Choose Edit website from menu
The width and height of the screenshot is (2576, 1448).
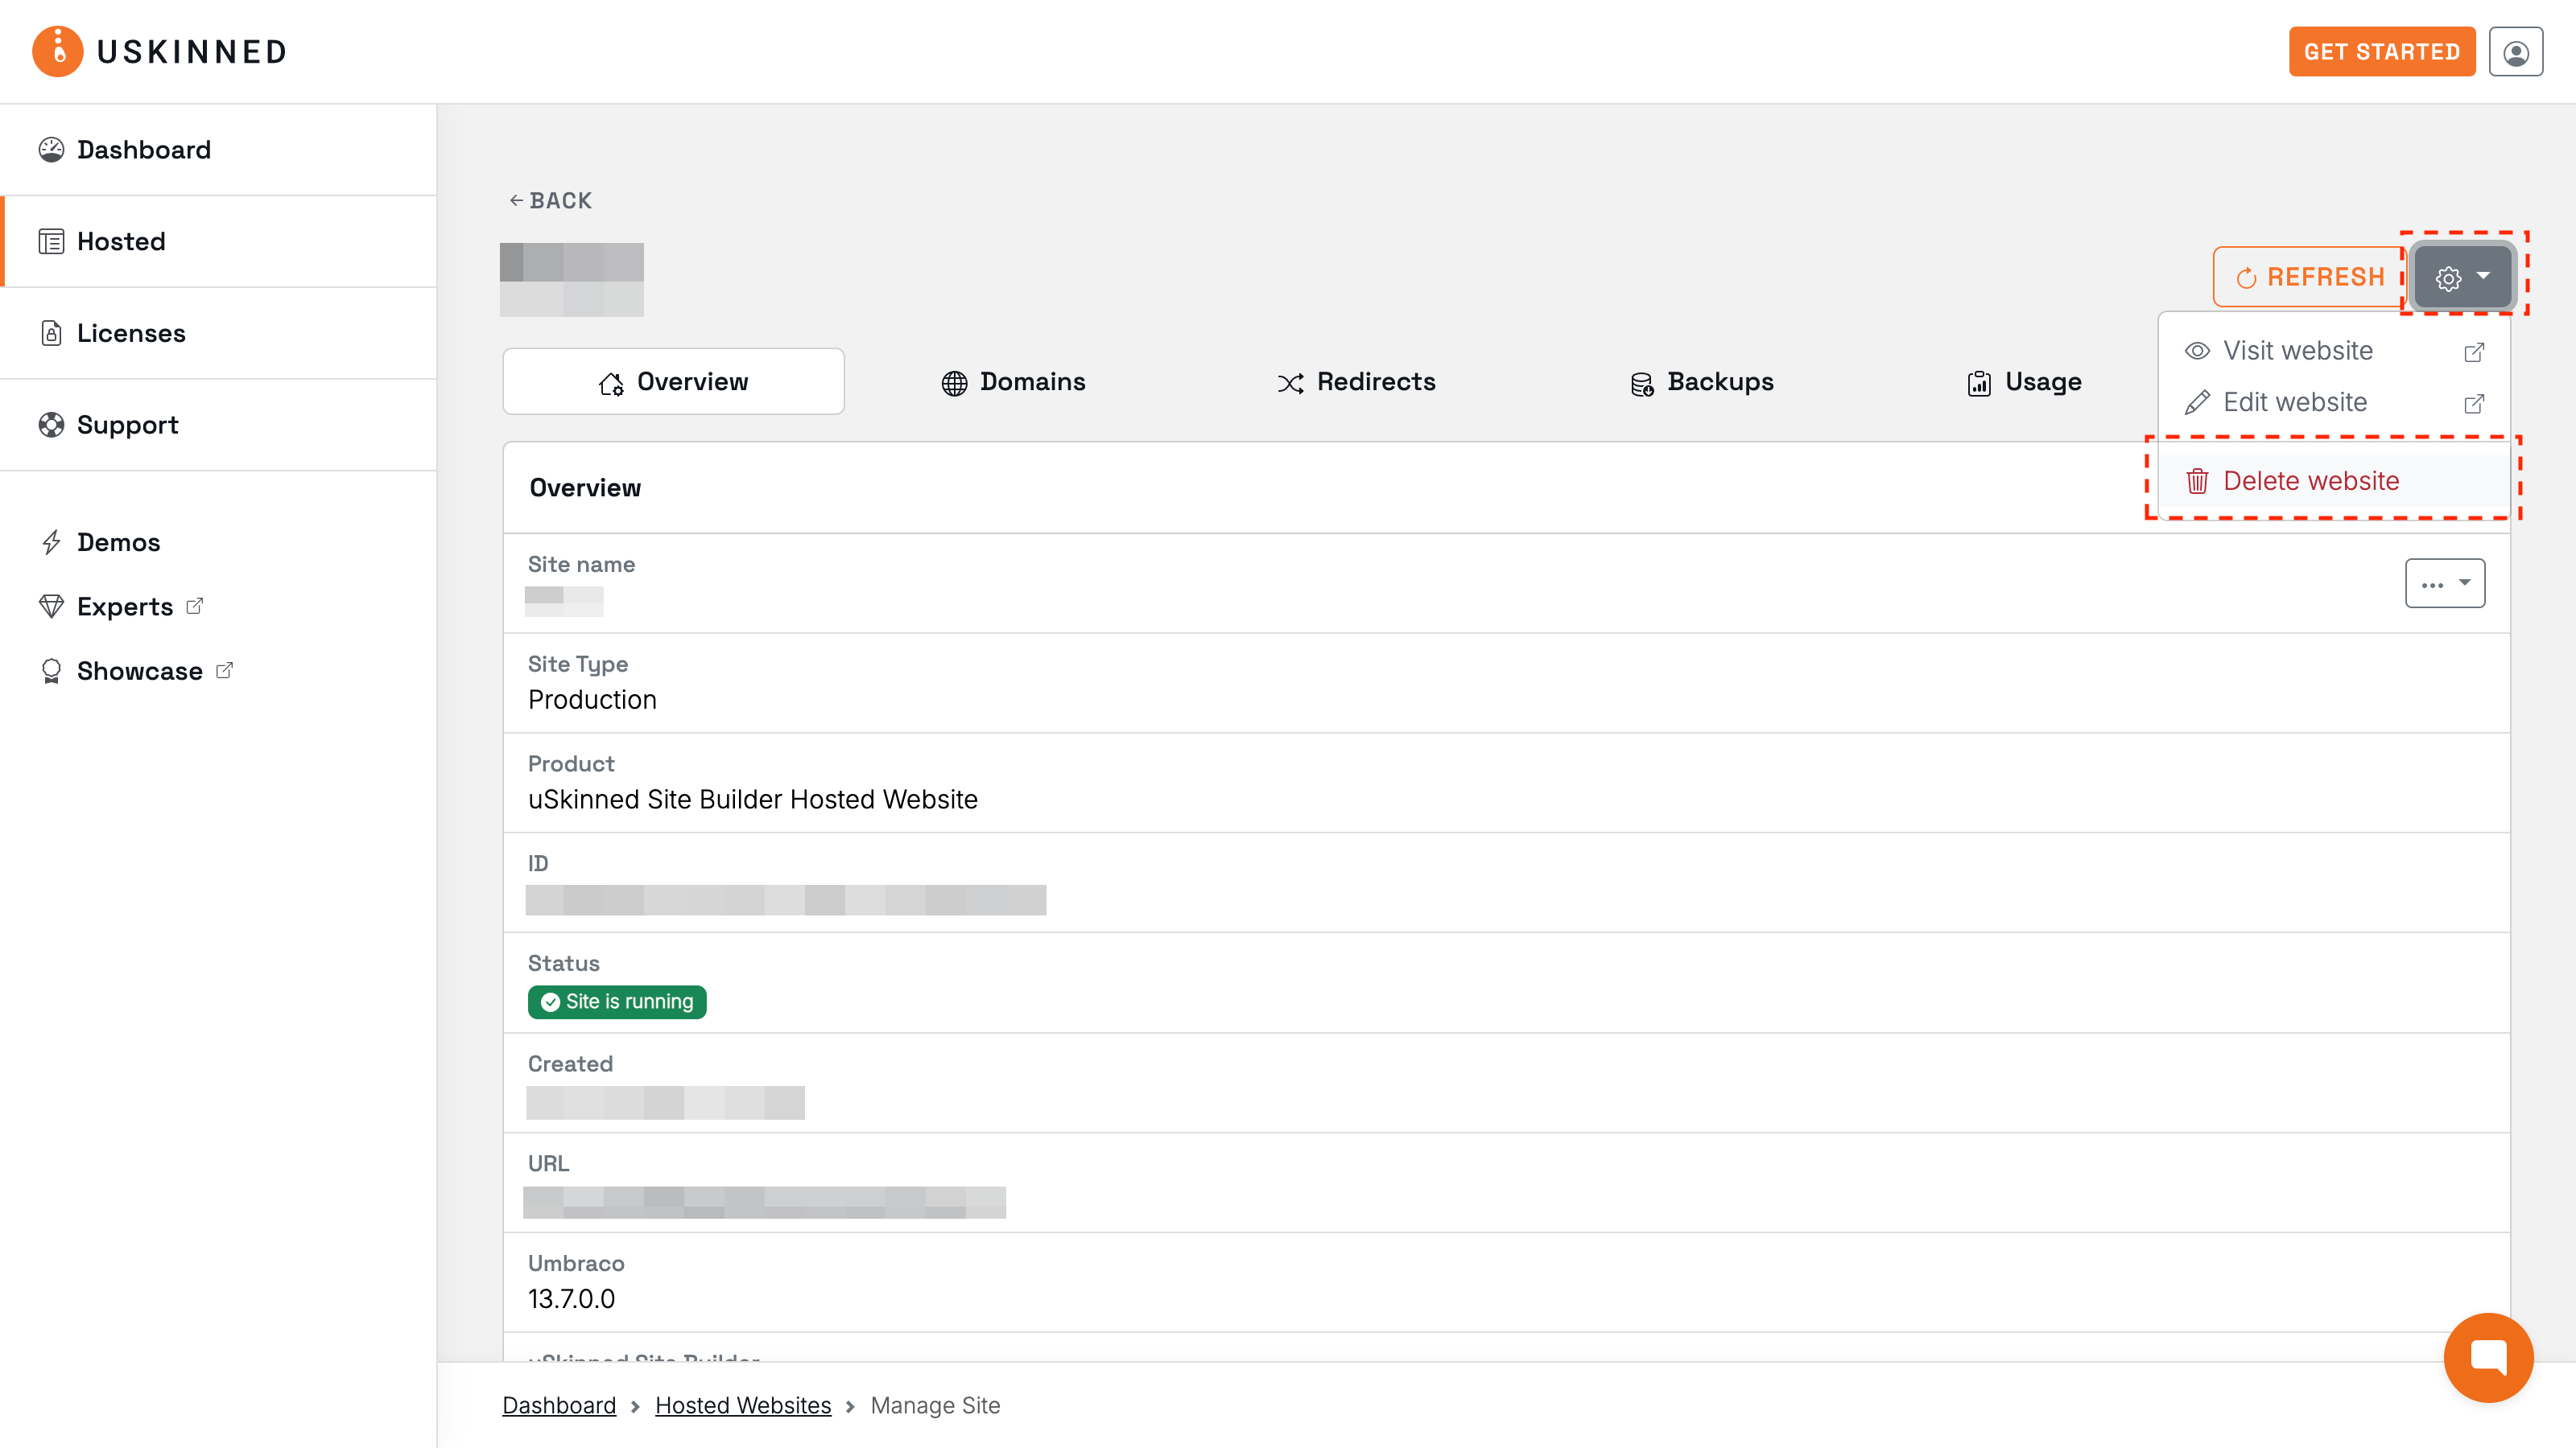click(2294, 401)
